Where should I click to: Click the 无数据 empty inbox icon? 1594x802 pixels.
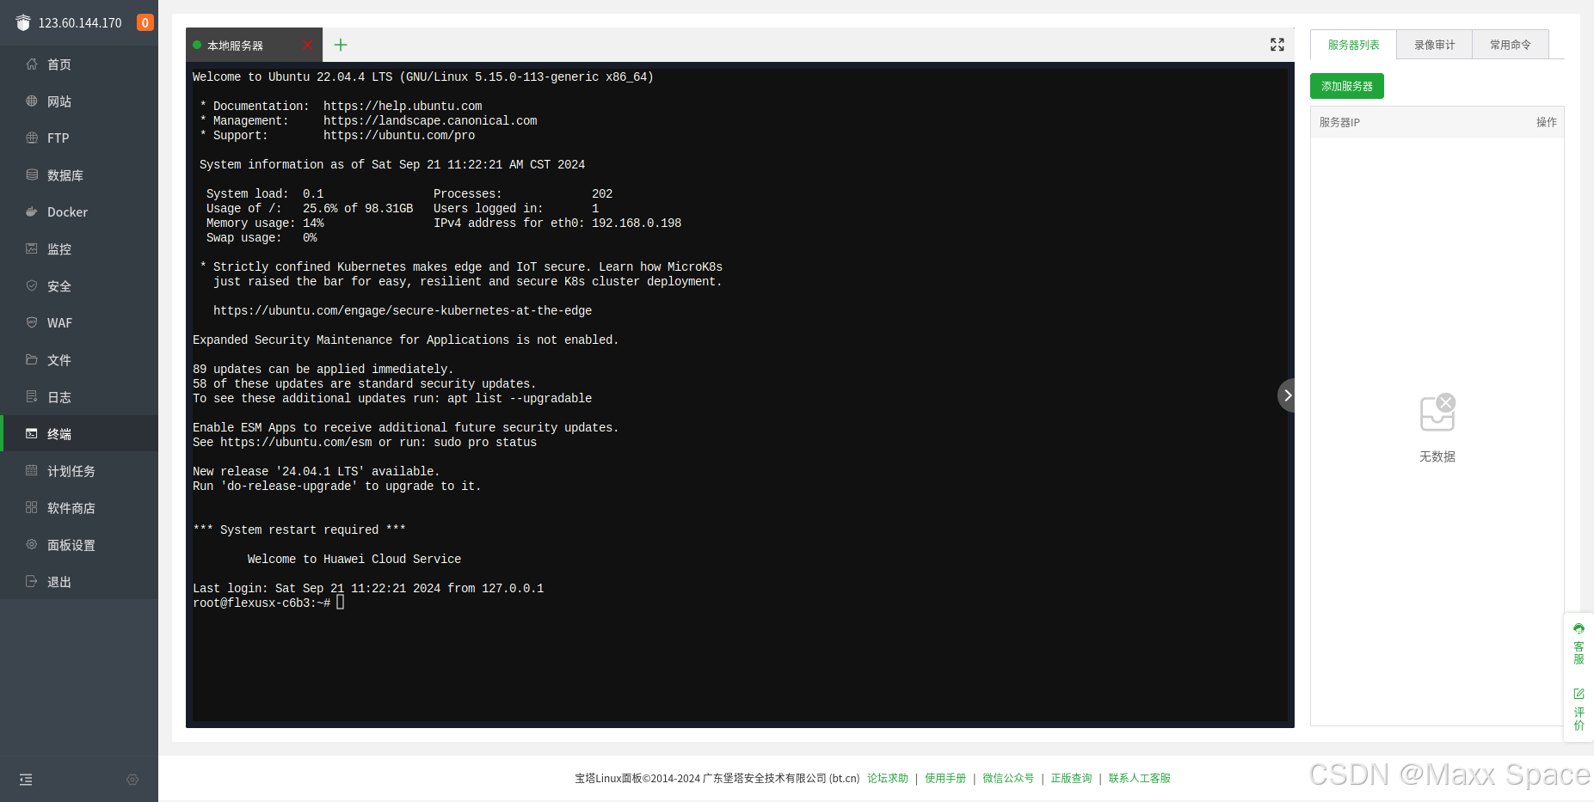[x=1437, y=413]
